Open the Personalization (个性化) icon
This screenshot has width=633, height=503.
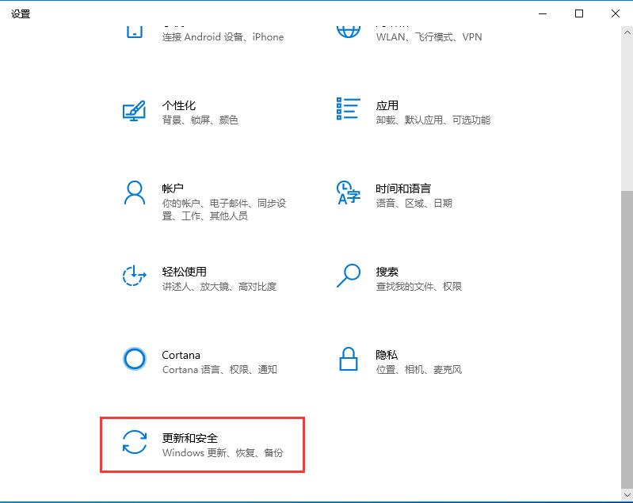pyautogui.click(x=134, y=111)
